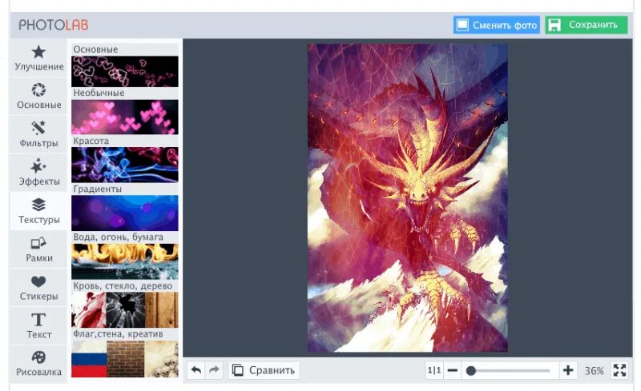Screen dimensions: 641x391
Task: Set zoom to 1|1 actual size
Action: tap(434, 370)
